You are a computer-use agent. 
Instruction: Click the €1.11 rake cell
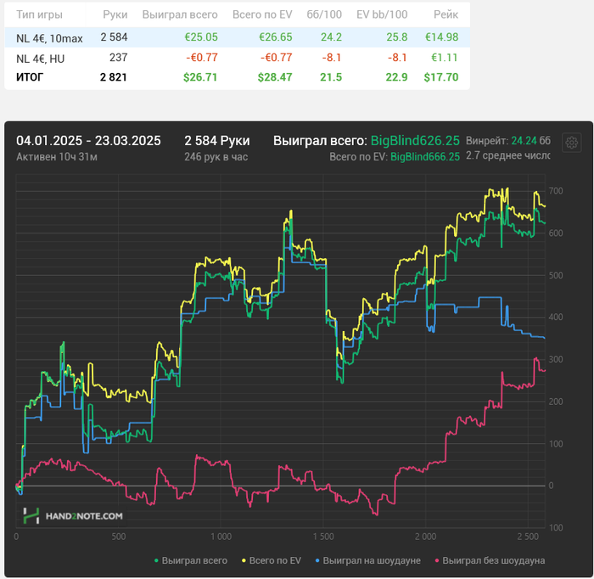445,58
